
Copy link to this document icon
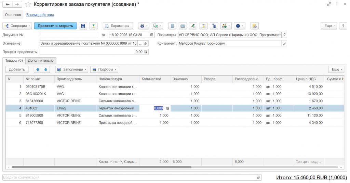pyautogui.click(x=329, y=4)
